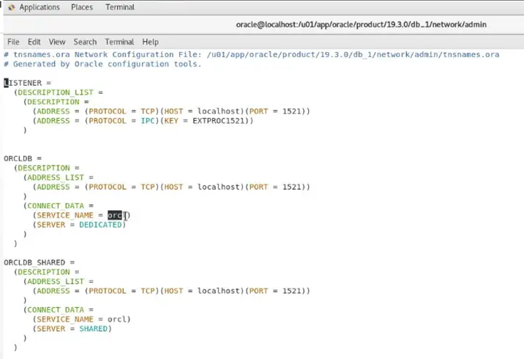The height and width of the screenshot is (359, 524).
Task: Click the oracle@localhost window title bar
Action: click(x=361, y=25)
